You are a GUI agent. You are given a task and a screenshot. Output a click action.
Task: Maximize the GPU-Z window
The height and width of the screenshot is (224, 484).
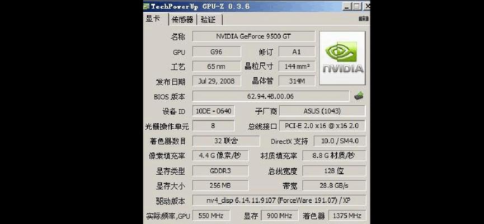(356, 6)
